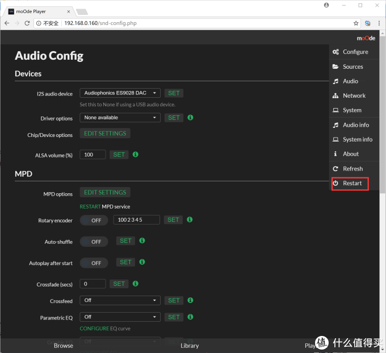The width and height of the screenshot is (386, 353).
Task: Open Chrome three-dot menu
Action: (x=379, y=23)
